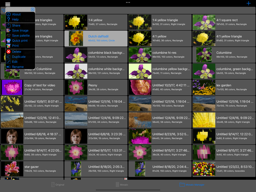Click the Edit pencil icon
Image resolution: width=256 pixels, height=192 pixels.
(x=8, y=62)
